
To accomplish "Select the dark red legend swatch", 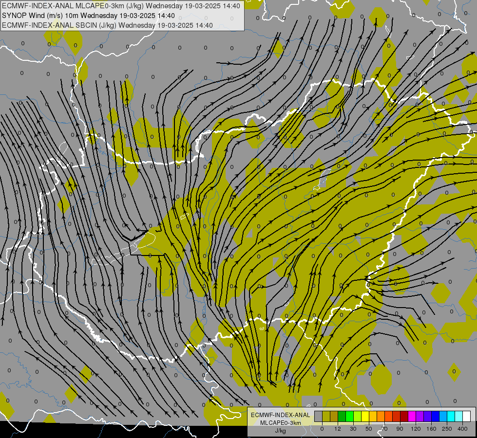I will pyautogui.click(x=404, y=416).
